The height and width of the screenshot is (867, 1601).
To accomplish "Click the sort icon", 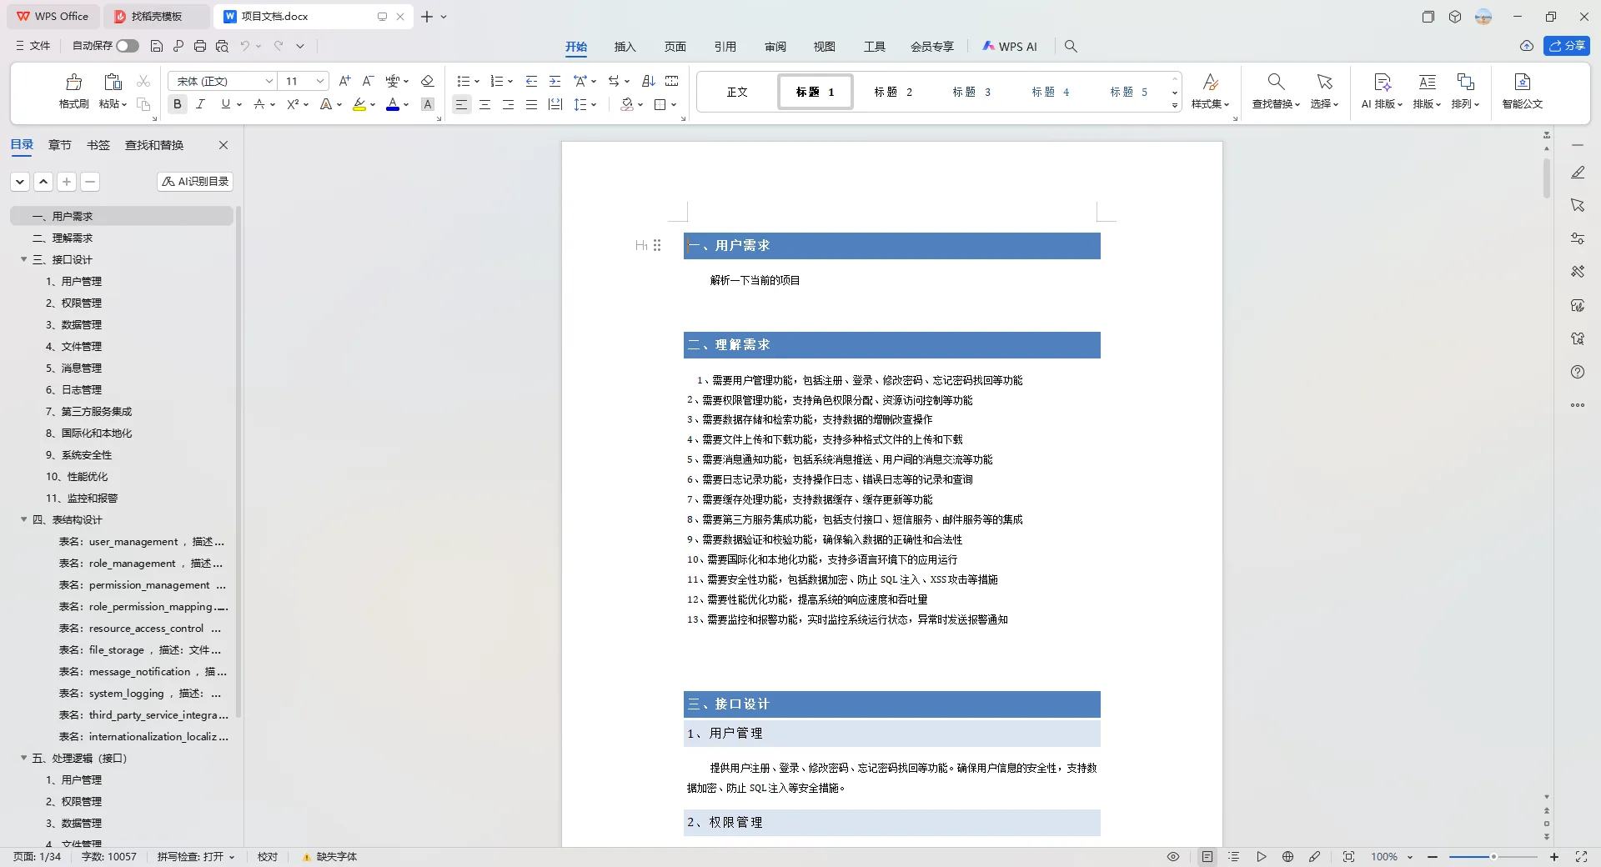I will pos(648,81).
